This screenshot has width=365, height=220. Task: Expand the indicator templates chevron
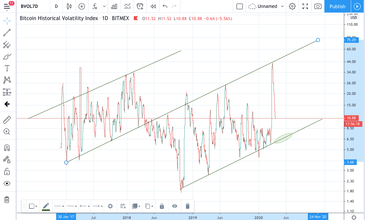(x=104, y=7)
